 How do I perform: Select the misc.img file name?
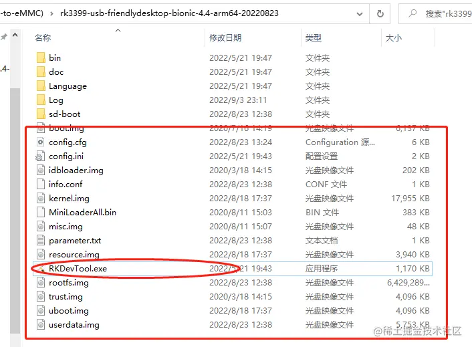tap(66, 226)
